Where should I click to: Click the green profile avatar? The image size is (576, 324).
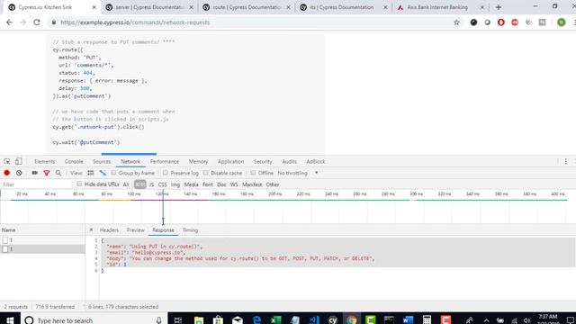[x=562, y=22]
